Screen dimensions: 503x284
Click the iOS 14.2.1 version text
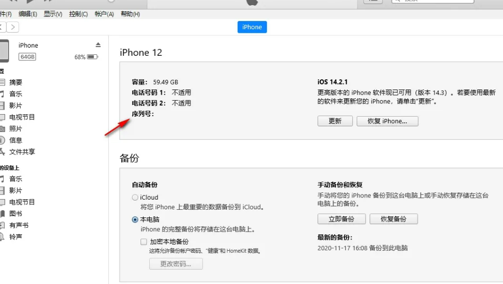click(x=332, y=82)
